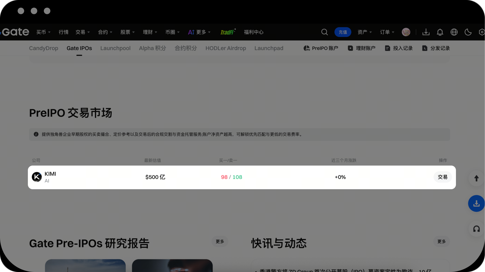The width and height of the screenshot is (485, 272).
Task: Switch to the CandyDrop tab
Action: coord(44,48)
